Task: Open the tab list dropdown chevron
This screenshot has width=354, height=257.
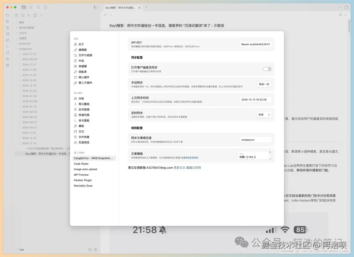Action: (340, 7)
